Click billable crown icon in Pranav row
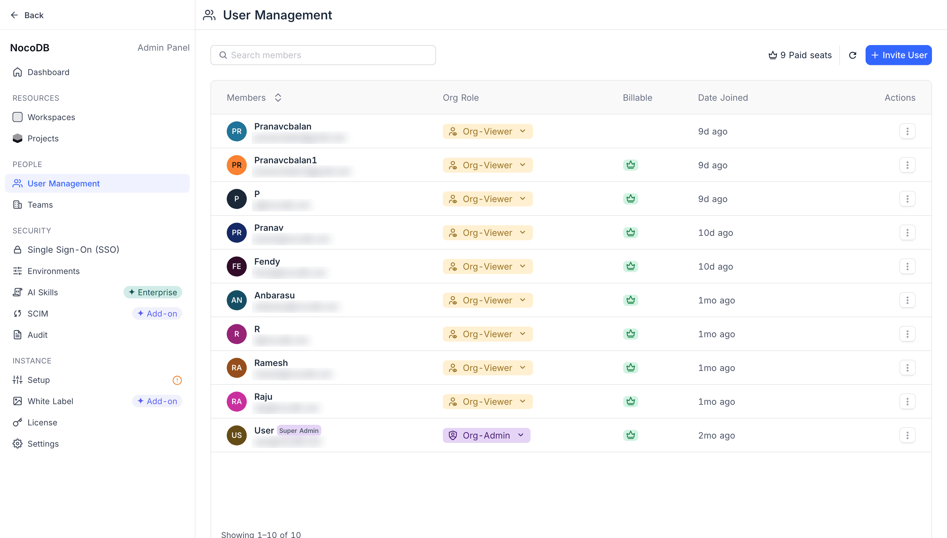Image resolution: width=947 pixels, height=538 pixels. point(630,232)
